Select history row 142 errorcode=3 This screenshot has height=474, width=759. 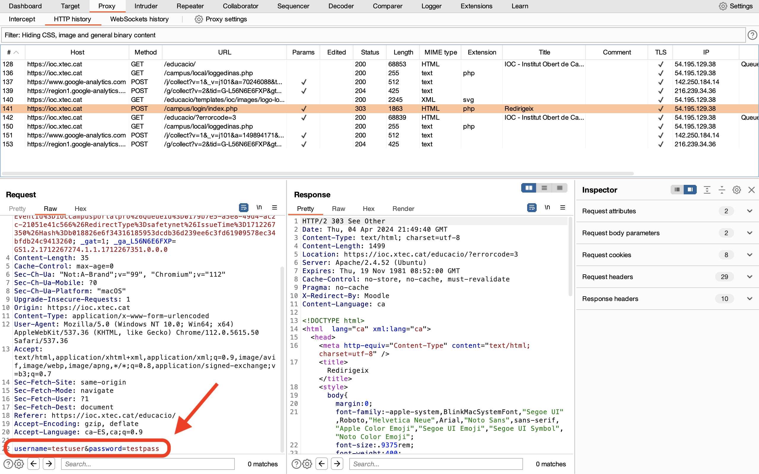(x=379, y=118)
